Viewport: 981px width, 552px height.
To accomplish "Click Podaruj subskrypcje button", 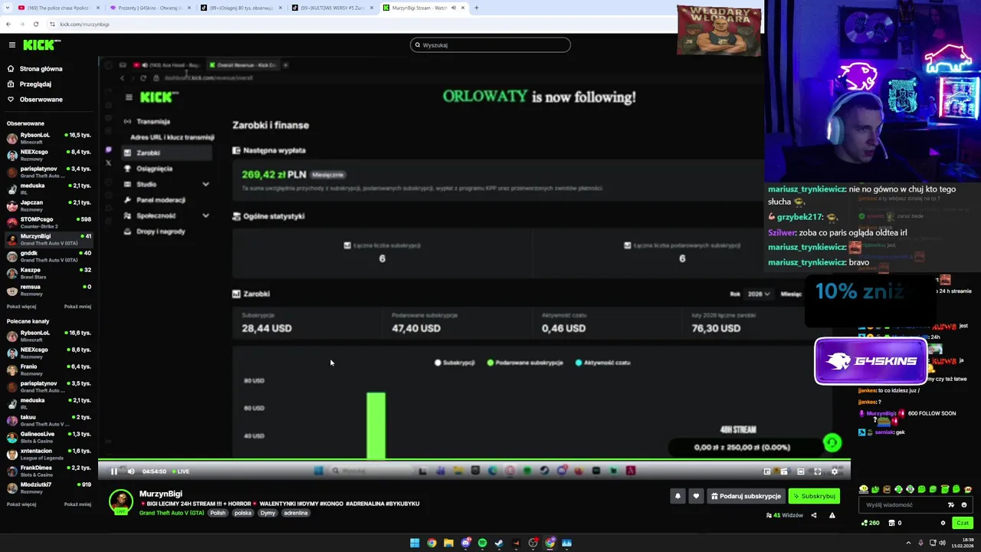I will click(x=746, y=496).
